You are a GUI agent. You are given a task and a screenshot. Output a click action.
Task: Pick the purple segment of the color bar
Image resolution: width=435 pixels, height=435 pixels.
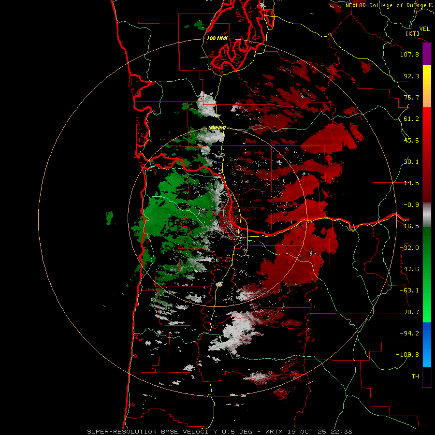click(x=427, y=54)
